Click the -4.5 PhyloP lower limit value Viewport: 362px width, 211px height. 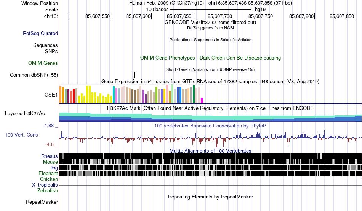pos(50,145)
